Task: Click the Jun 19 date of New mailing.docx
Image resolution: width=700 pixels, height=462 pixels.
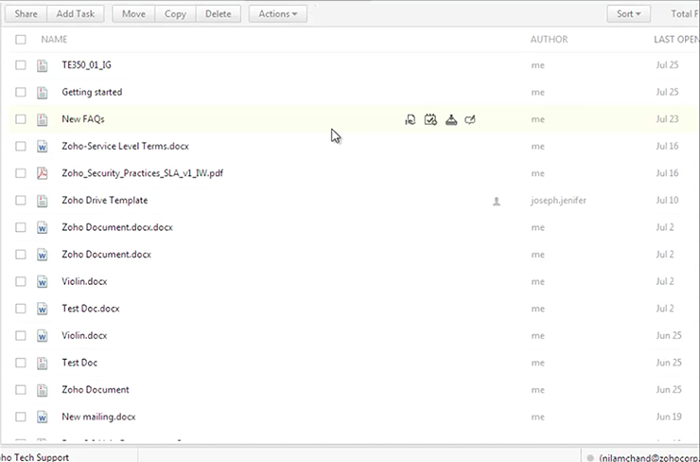Action: point(669,417)
